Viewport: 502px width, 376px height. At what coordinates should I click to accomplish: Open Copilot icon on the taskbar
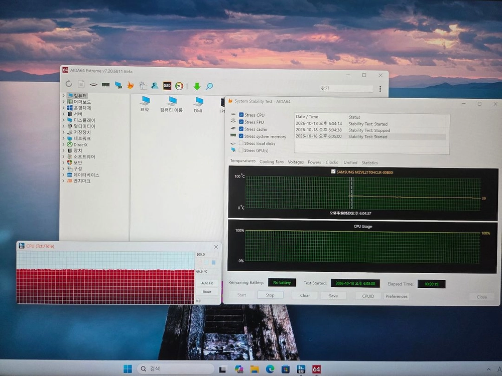[239, 369]
